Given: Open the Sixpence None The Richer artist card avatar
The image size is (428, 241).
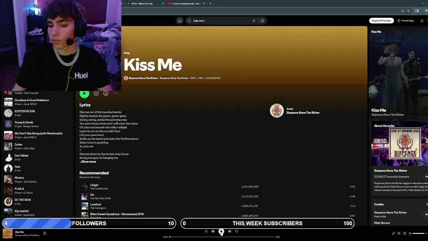Looking at the screenshot, I should (277, 111).
